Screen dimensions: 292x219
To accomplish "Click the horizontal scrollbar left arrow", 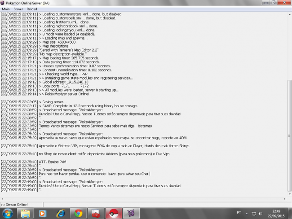I will click(2, 199).
